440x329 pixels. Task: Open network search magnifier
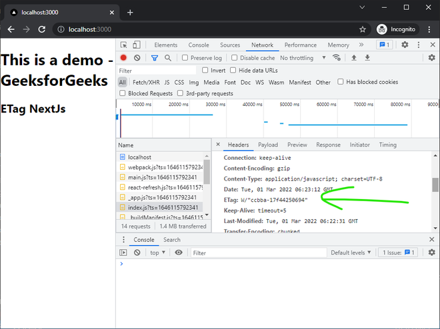pos(168,58)
